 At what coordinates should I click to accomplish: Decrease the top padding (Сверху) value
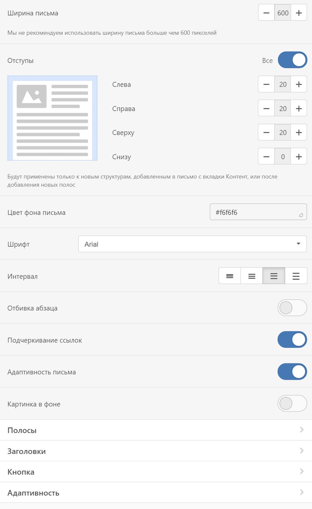266,132
